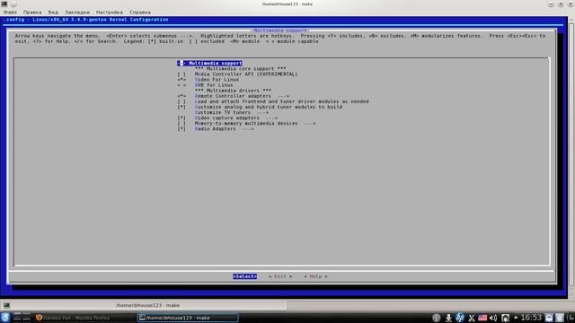Screen dimensions: 575x323
Task: Activate the make terminal taskbar entry
Action: (x=188, y=318)
